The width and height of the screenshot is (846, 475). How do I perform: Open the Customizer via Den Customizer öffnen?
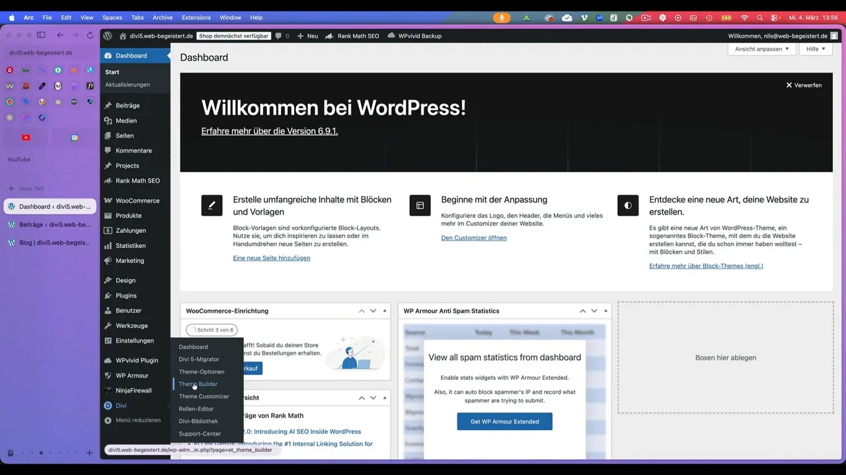(x=473, y=237)
